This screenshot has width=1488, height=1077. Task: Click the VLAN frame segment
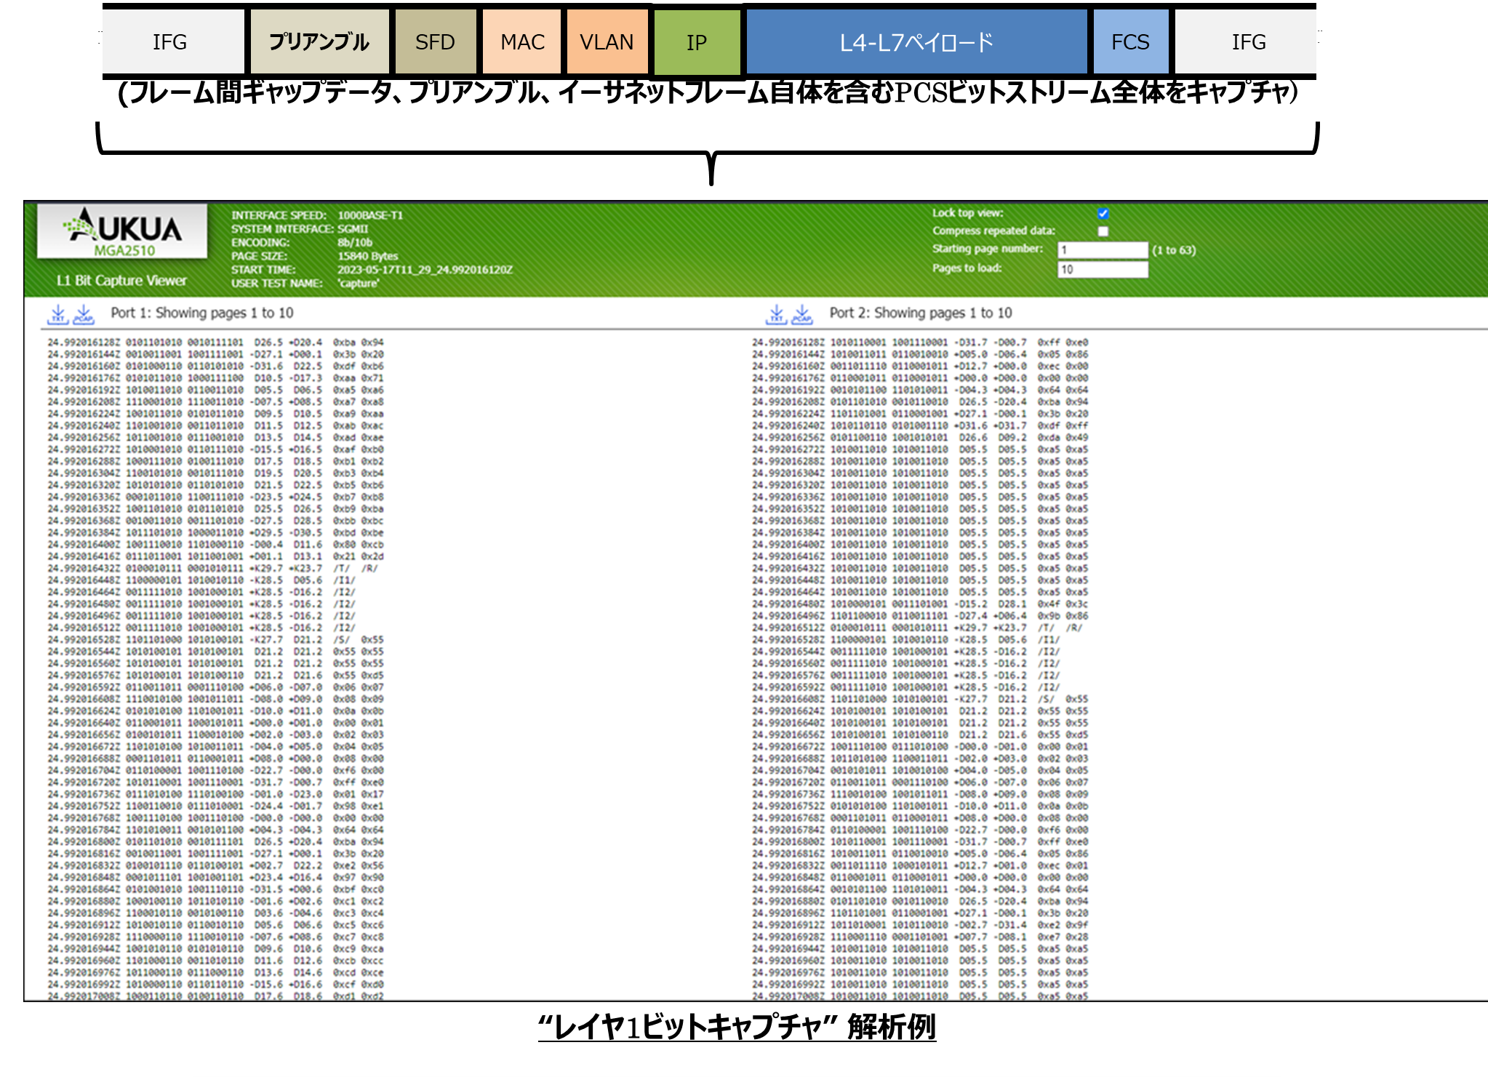607,42
